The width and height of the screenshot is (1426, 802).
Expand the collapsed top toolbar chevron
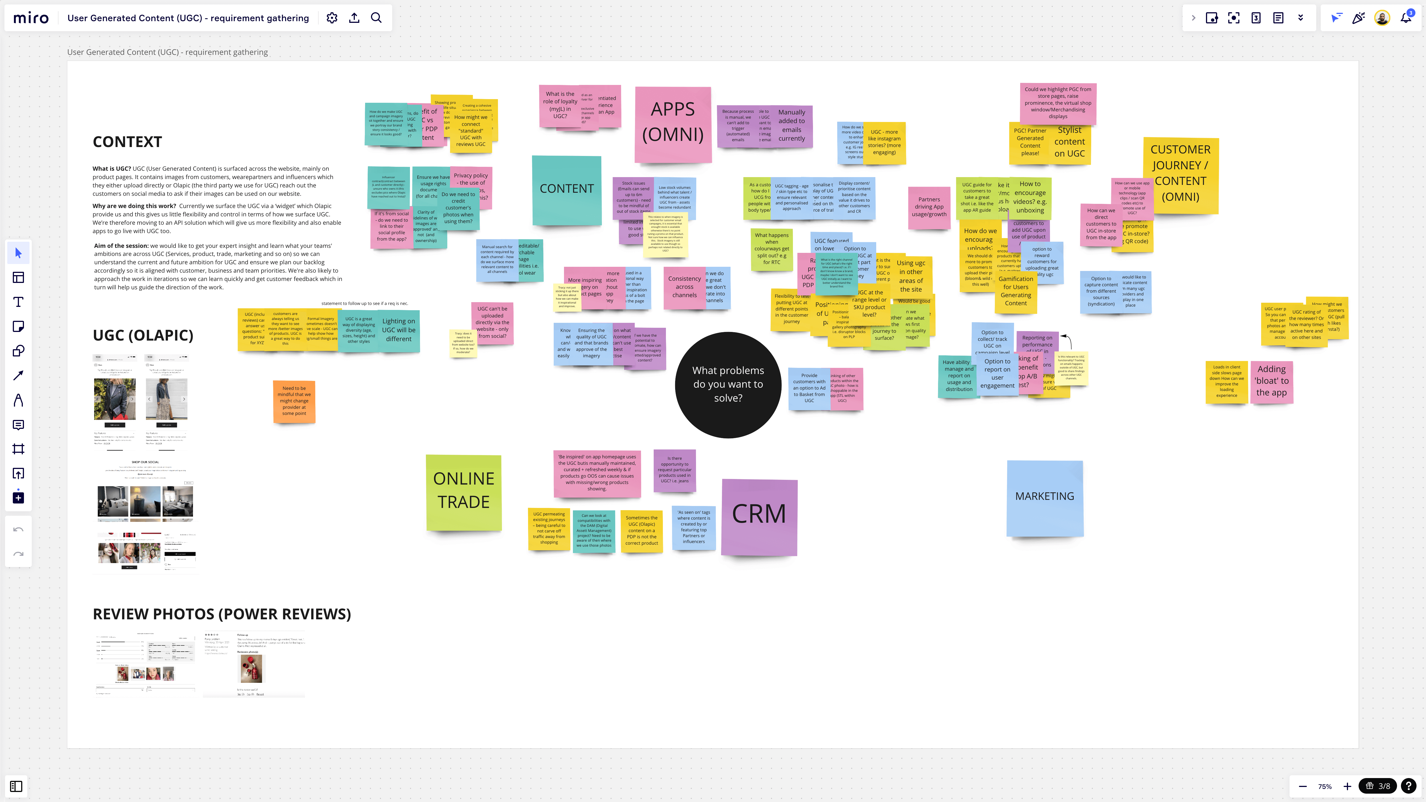tap(1193, 18)
